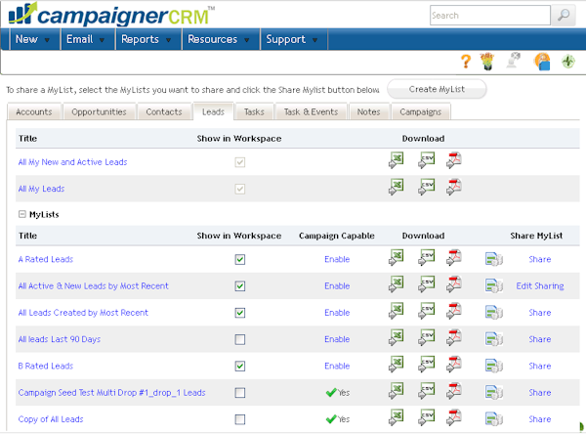Viewport: 586px width, 434px height.
Task: Download All My New and Active Leads as PDF
Action: (x=453, y=161)
